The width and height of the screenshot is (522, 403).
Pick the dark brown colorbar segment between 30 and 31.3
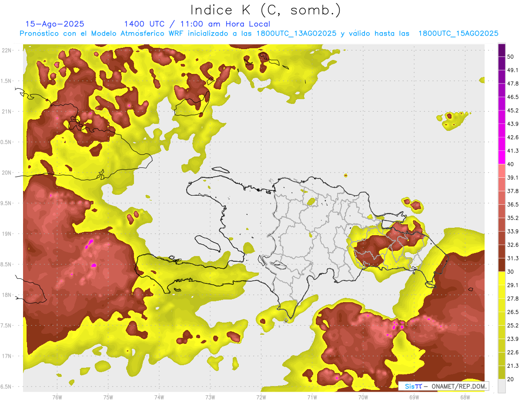pos(502,265)
